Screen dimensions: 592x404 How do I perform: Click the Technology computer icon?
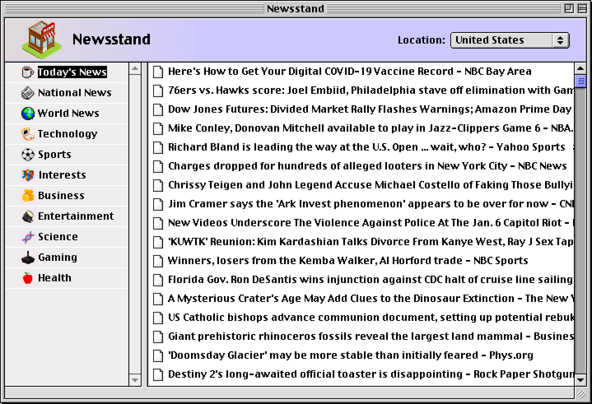(26, 134)
